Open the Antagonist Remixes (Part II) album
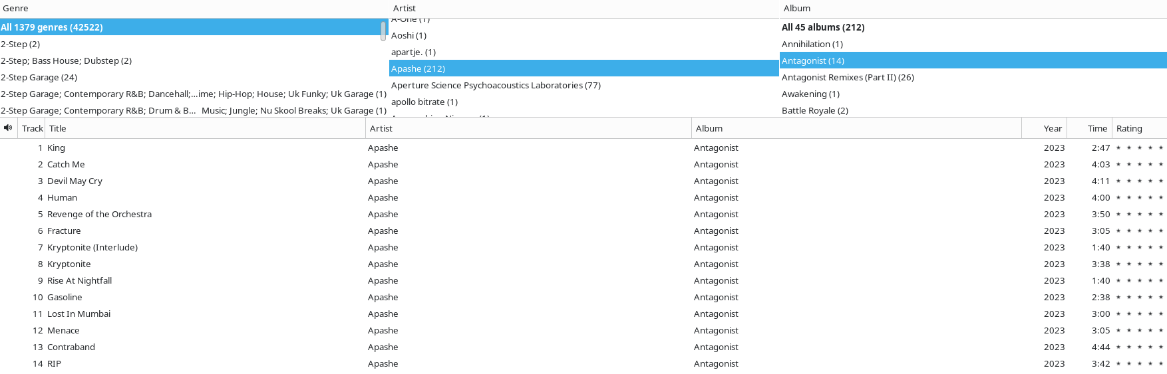This screenshot has height=374, width=1167. (x=847, y=77)
